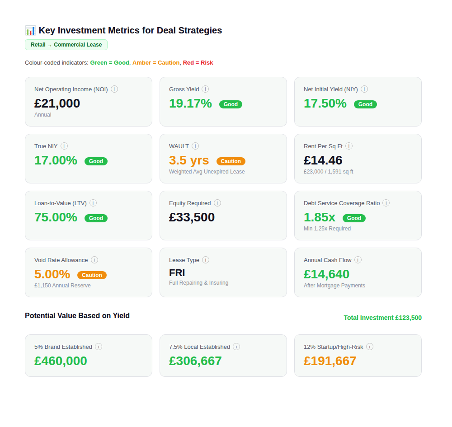Click the WAULT info icon

click(x=196, y=146)
